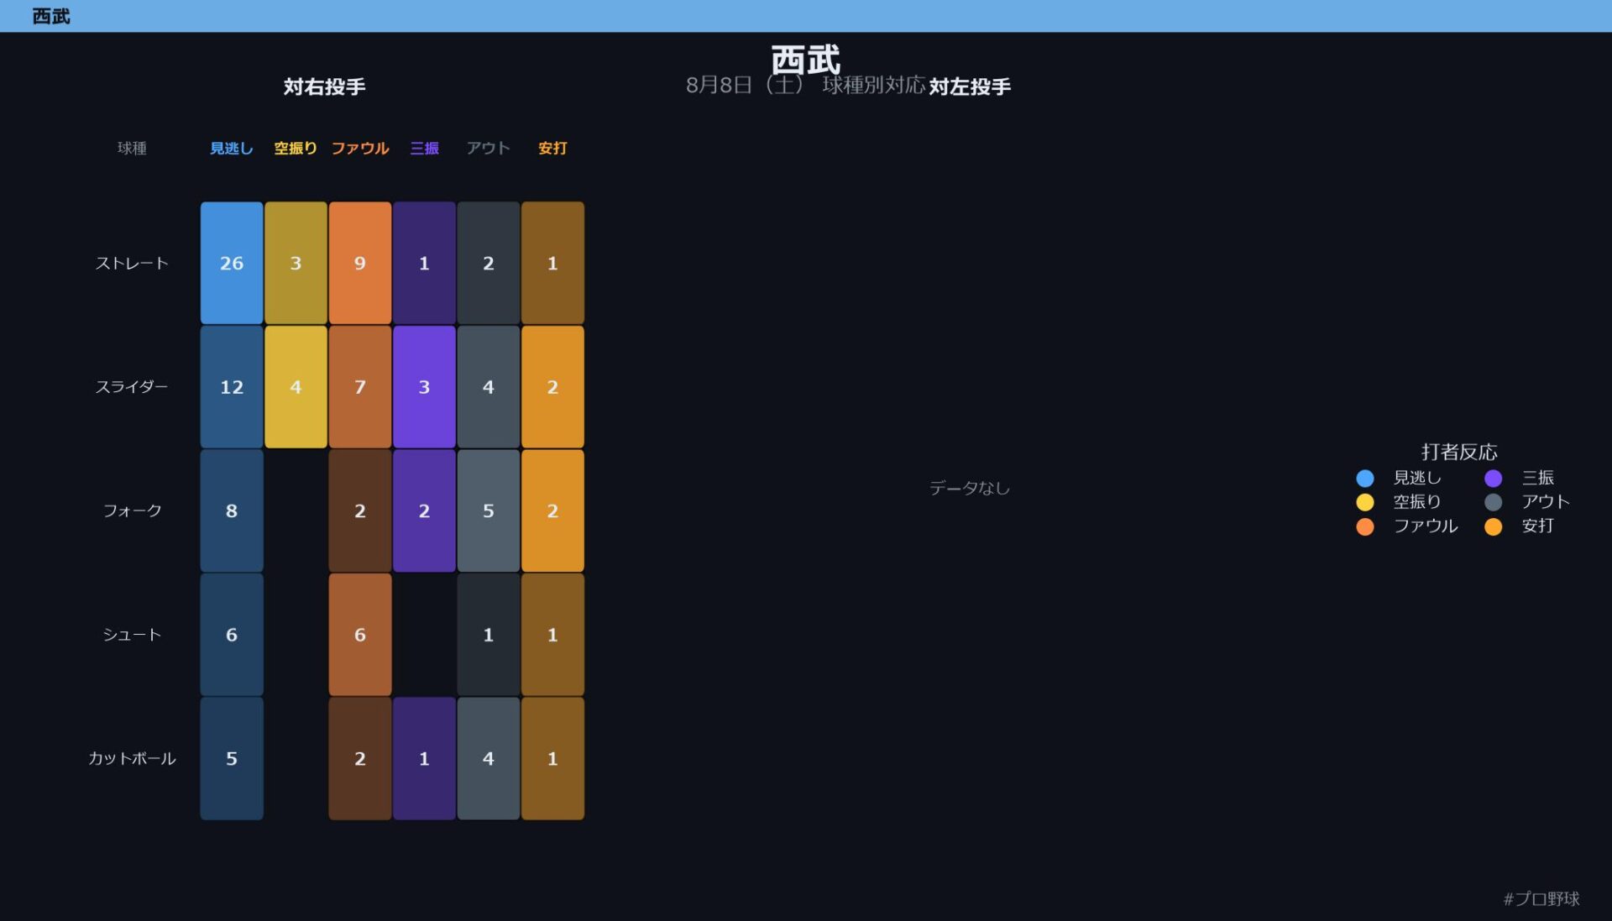The width and height of the screenshot is (1612, 921).
Task: Click the purple 三振 legend dot
Action: pyautogui.click(x=1494, y=479)
